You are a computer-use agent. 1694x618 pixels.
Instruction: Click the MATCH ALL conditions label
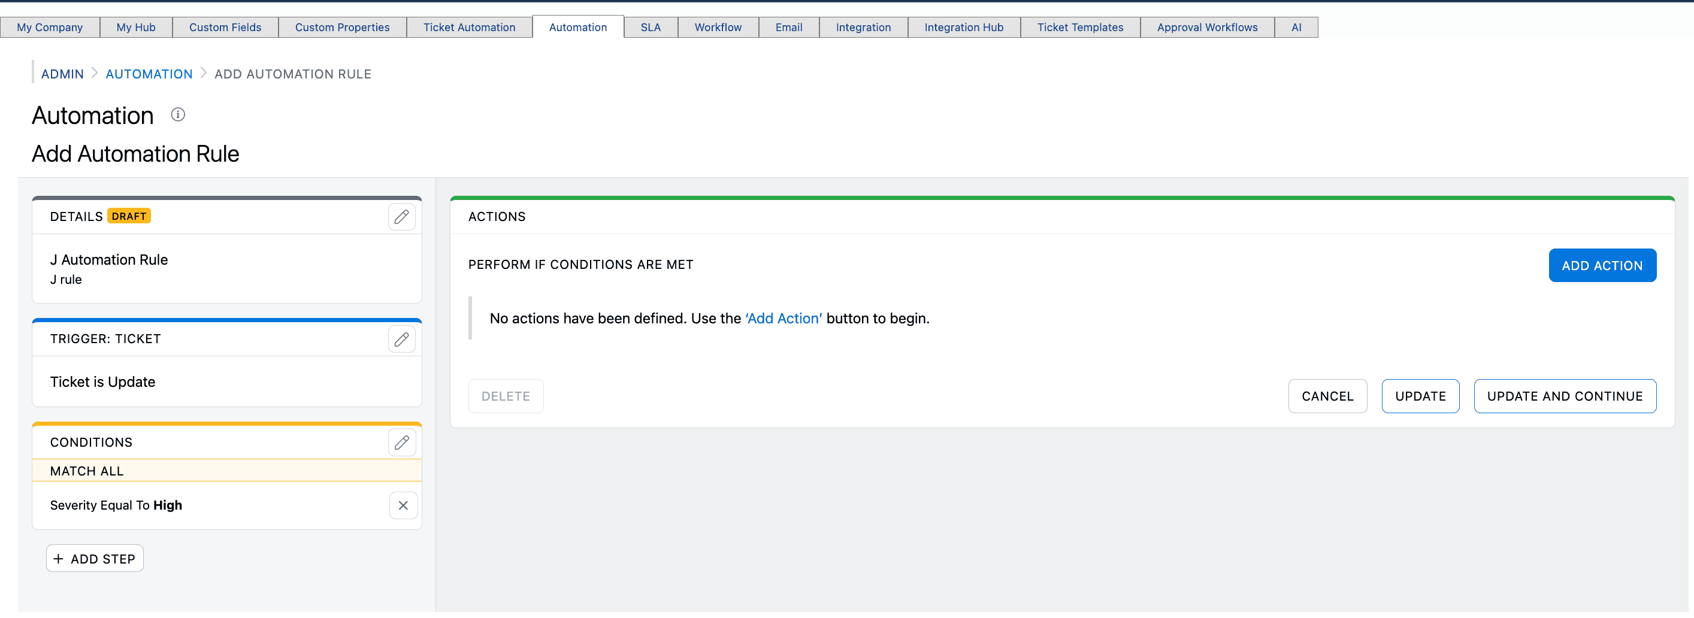pyautogui.click(x=87, y=471)
